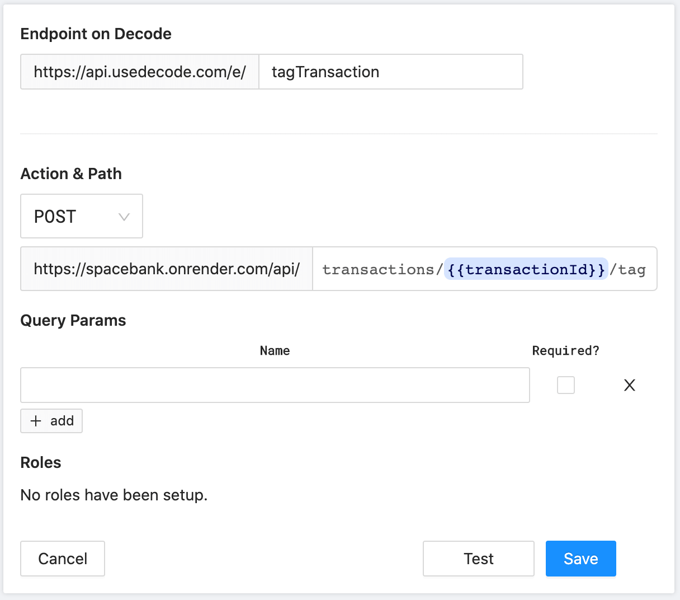Click the plus add query param button
This screenshot has width=680, height=600.
[51, 421]
